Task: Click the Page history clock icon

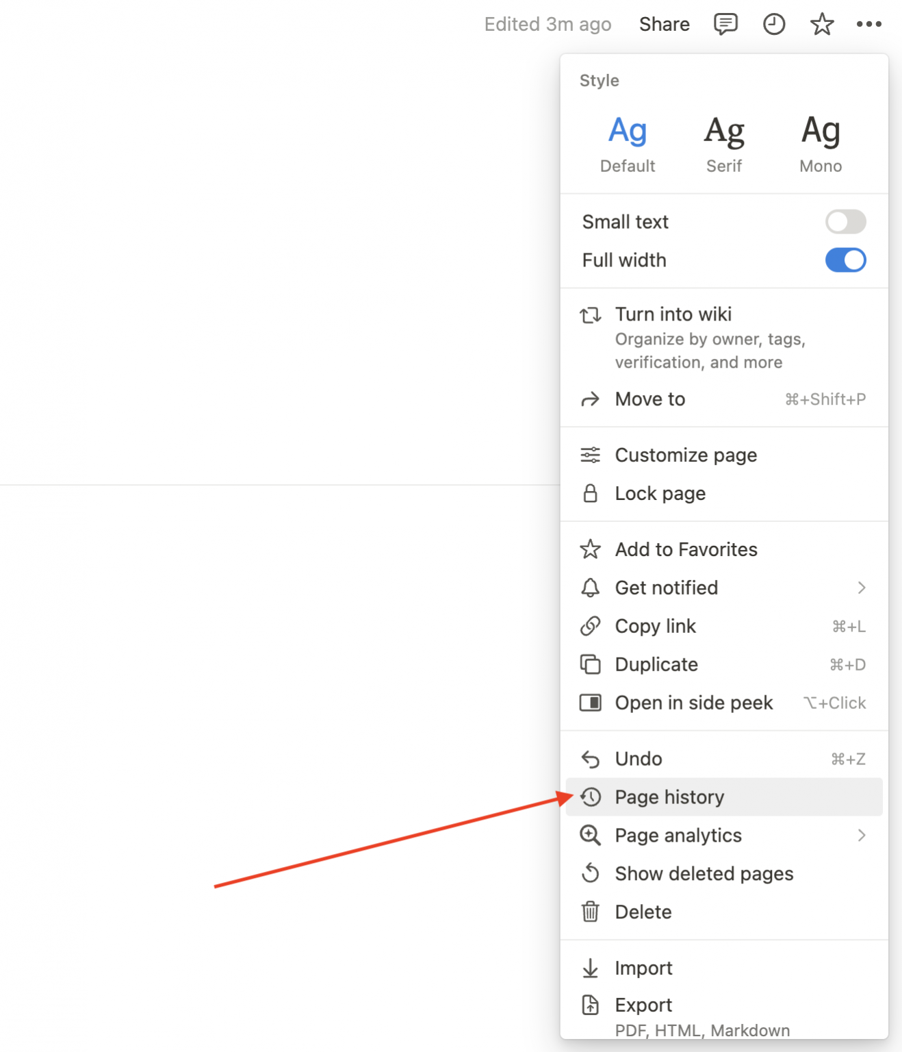Action: [591, 797]
